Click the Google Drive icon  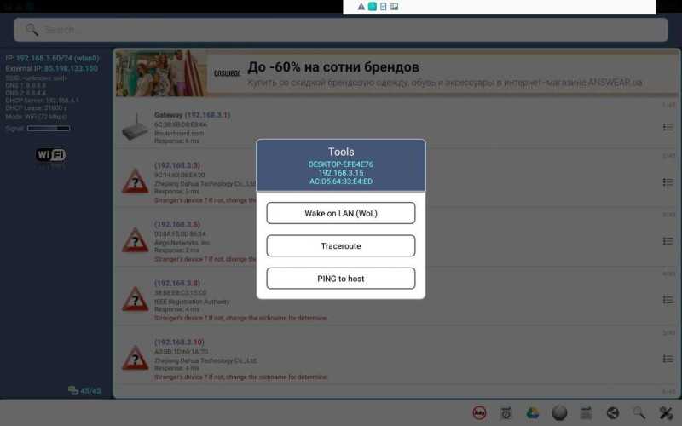532,412
